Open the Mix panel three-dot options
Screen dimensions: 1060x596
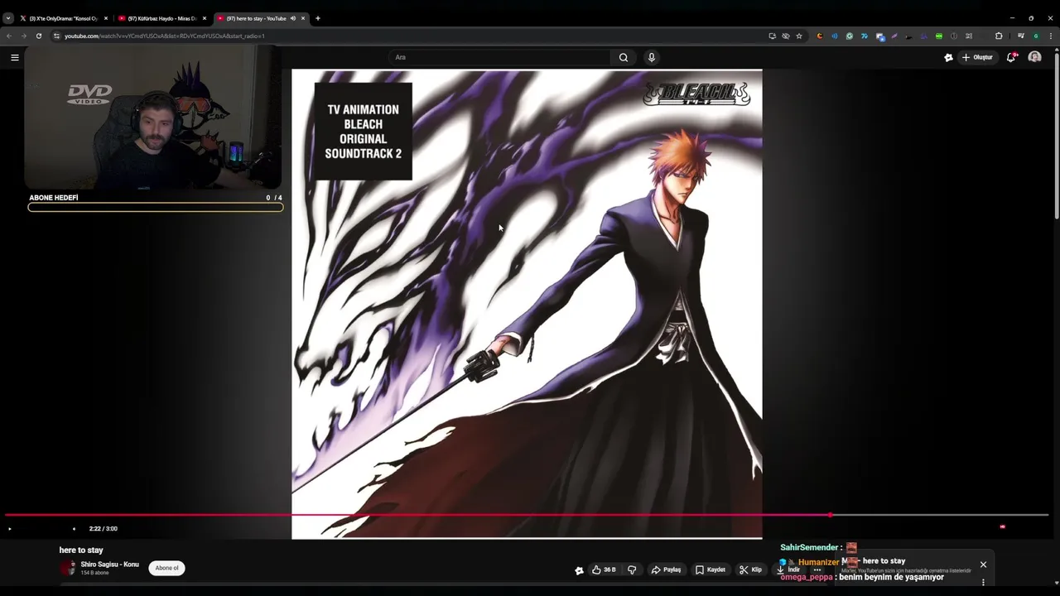983,583
